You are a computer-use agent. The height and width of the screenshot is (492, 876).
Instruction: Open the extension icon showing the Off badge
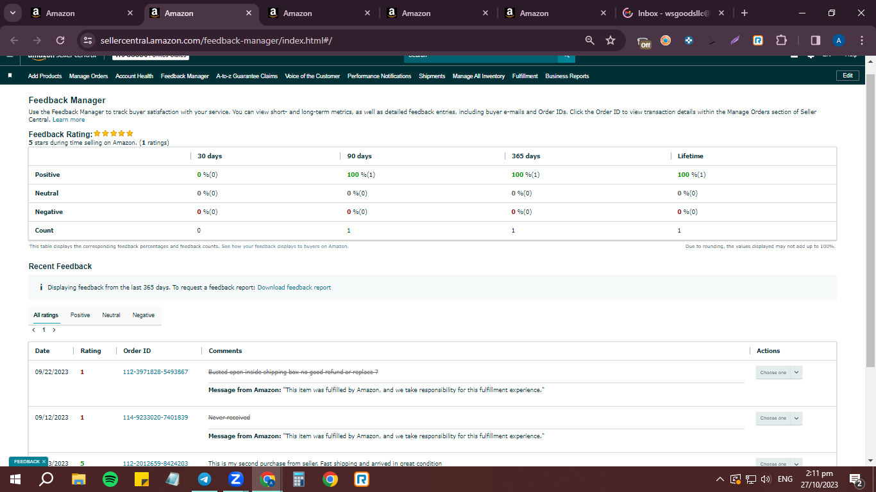tap(644, 42)
